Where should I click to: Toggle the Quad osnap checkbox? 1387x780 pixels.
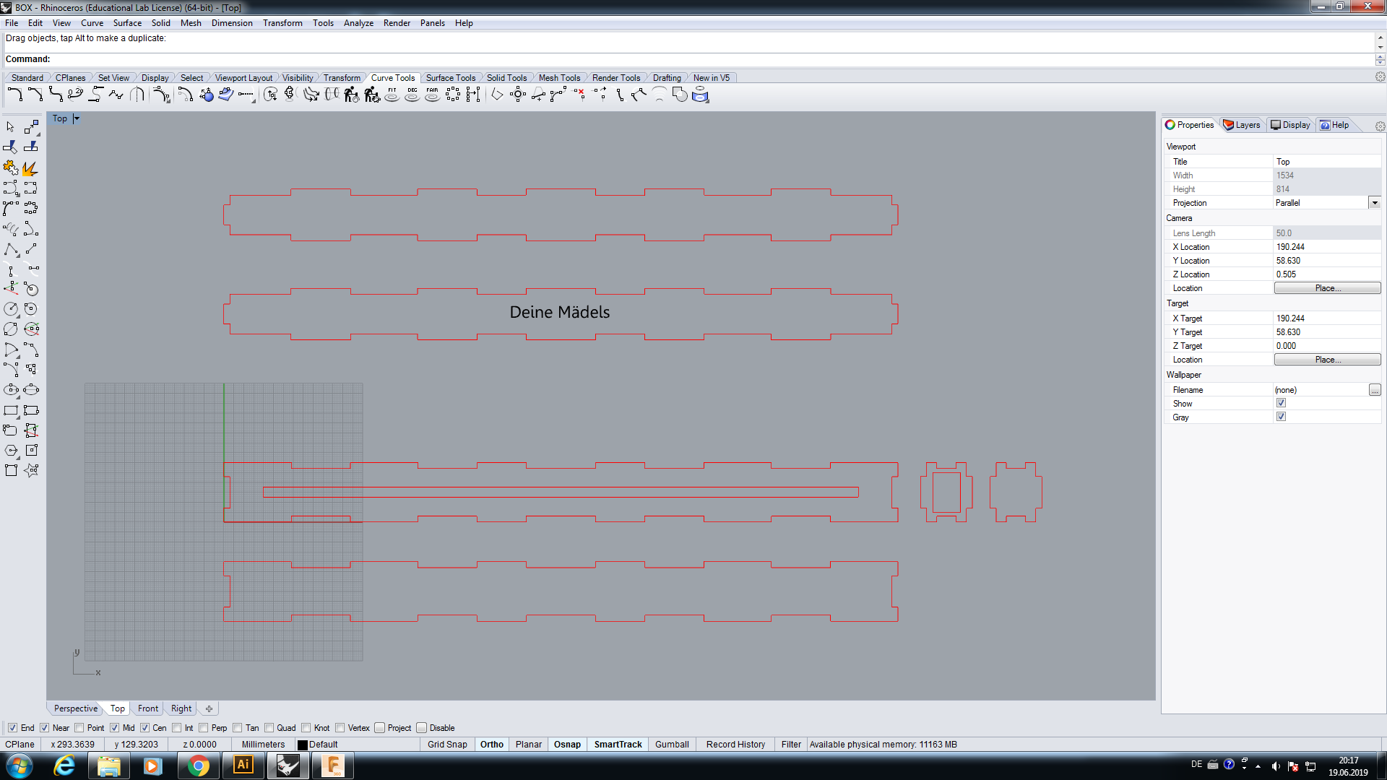tap(269, 728)
